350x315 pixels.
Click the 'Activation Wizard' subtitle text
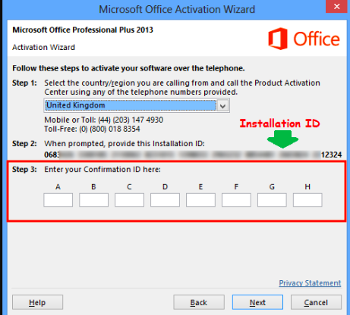click(43, 47)
